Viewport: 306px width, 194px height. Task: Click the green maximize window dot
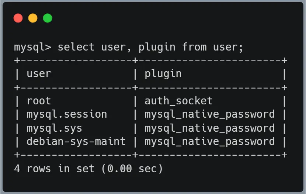coord(48,18)
